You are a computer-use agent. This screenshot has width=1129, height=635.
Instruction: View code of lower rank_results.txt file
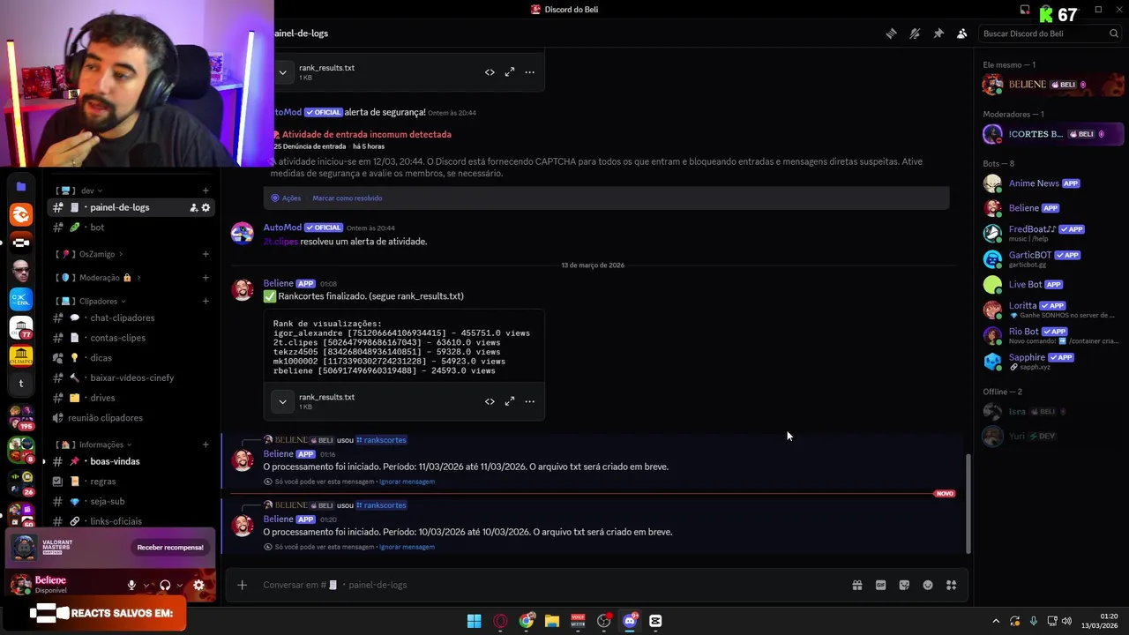490,401
